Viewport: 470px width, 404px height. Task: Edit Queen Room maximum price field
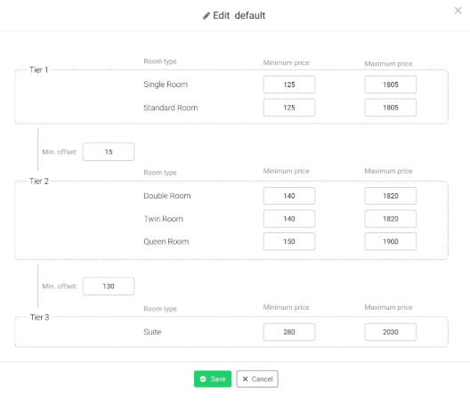390,241
